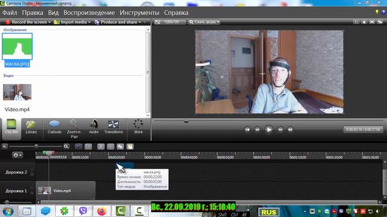The image size is (387, 217).
Task: Open Produce and share dropdown arrow
Action: pos(140,22)
